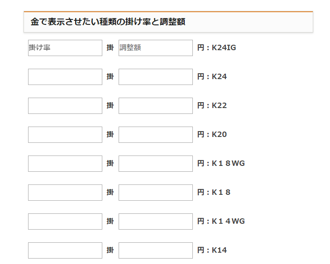This screenshot has width=330, height=264.
Task: Select the rate input for K24
Action: point(65,77)
